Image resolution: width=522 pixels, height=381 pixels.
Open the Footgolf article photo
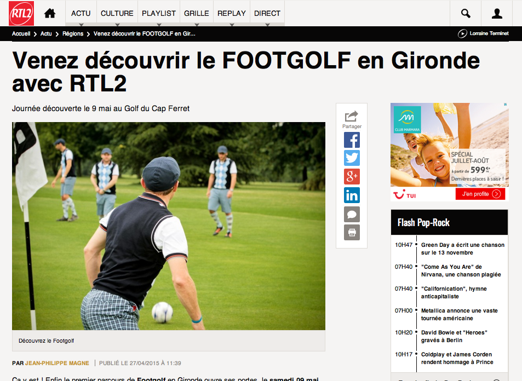(169, 226)
